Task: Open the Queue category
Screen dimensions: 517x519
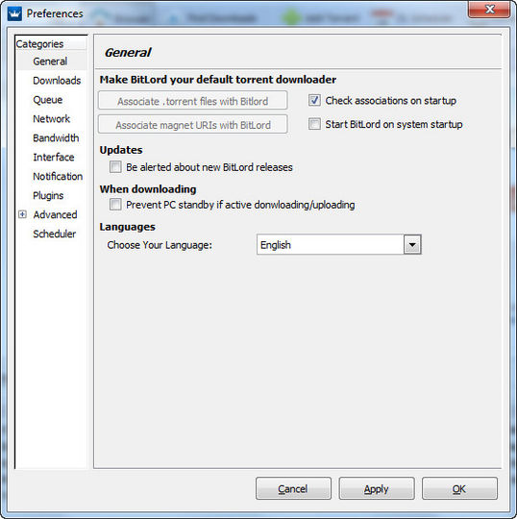Action: [48, 100]
